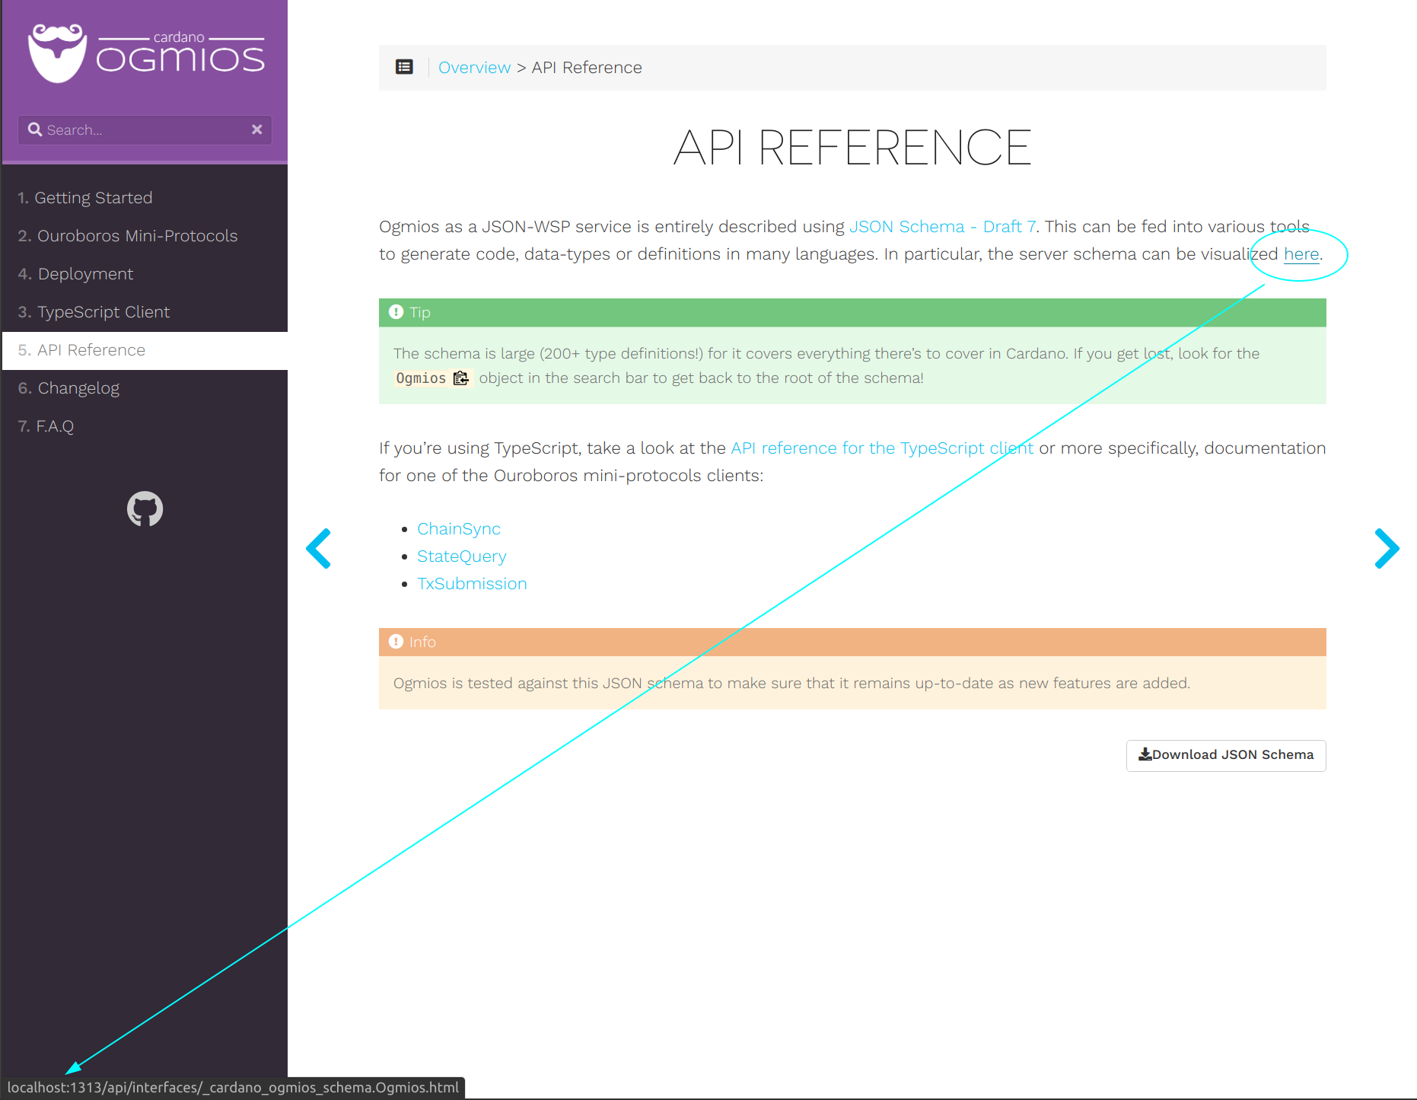Click the Info box exclamation icon
The height and width of the screenshot is (1100, 1417).
click(x=396, y=642)
